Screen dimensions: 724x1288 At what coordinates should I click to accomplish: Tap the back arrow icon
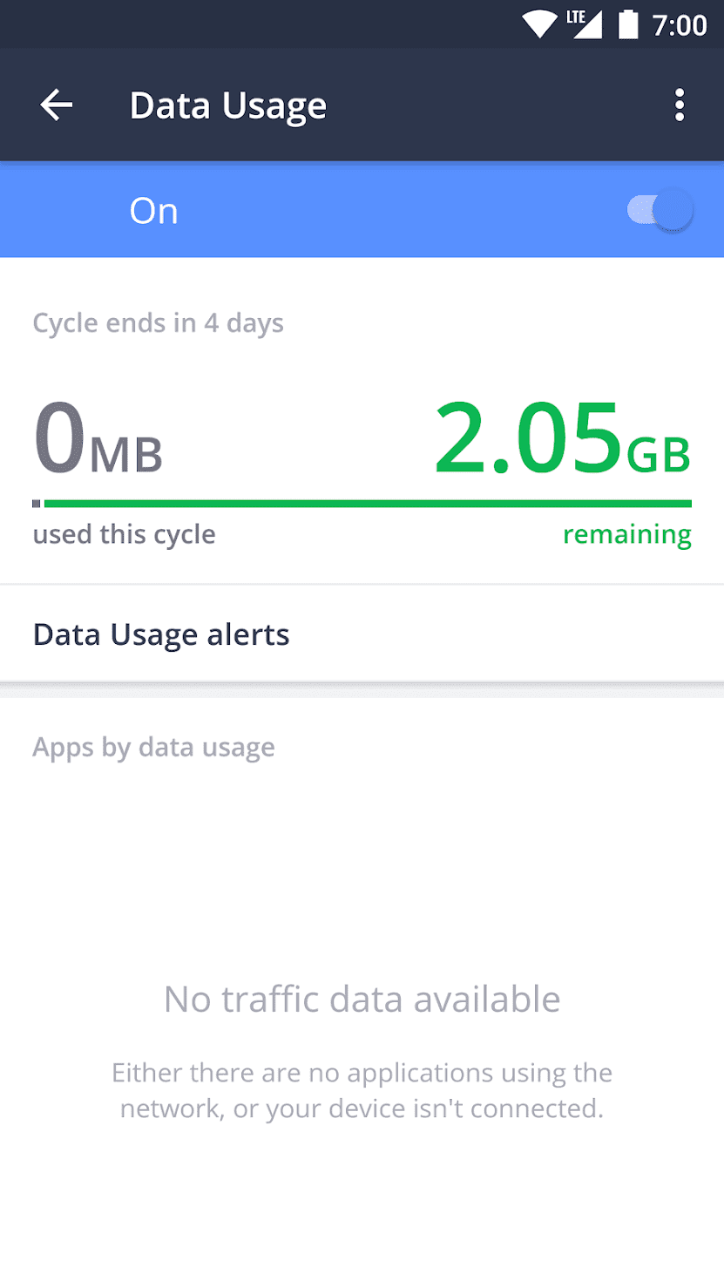point(57,105)
